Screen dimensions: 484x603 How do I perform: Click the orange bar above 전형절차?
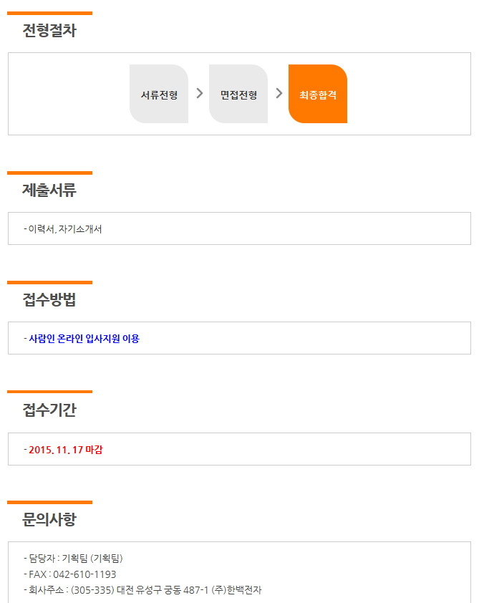coord(49,13)
